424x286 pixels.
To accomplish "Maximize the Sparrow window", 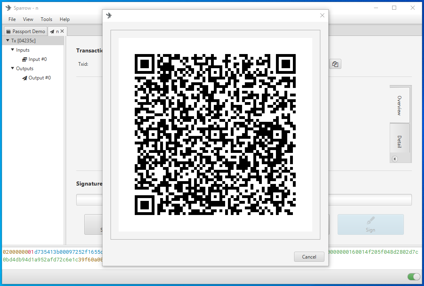I will [394, 8].
